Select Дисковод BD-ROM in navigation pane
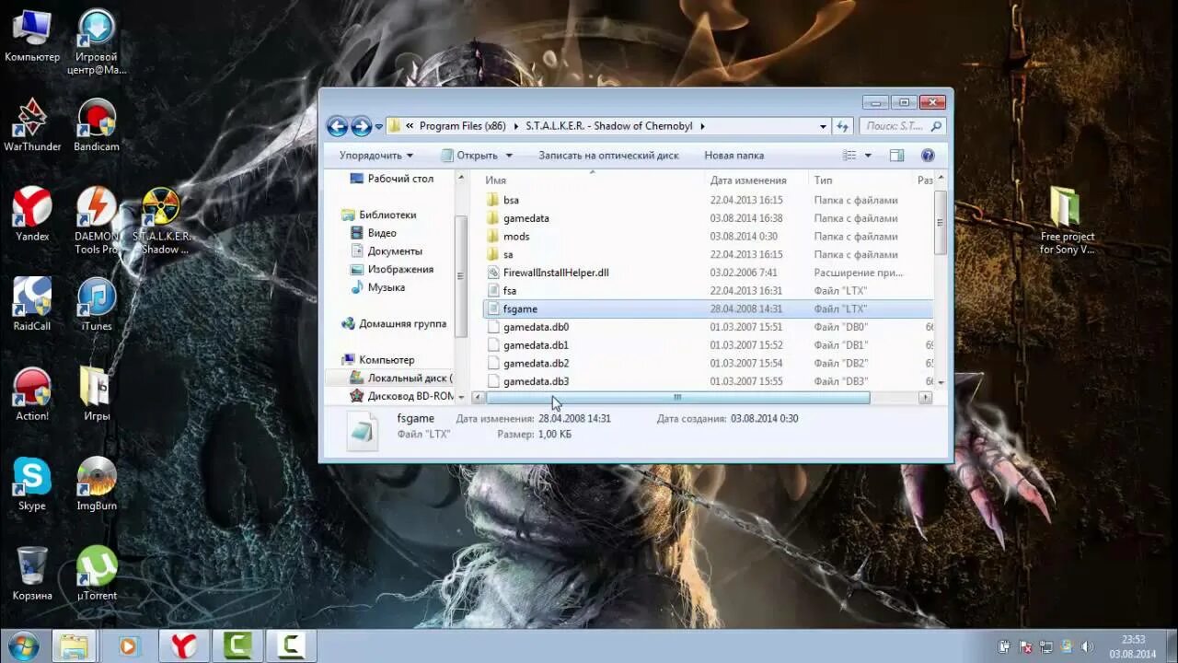1178x663 pixels. pyautogui.click(x=402, y=396)
